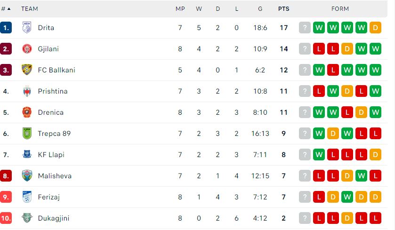Click the Prishtina team badge
The height and width of the screenshot is (230, 395).
click(x=27, y=91)
